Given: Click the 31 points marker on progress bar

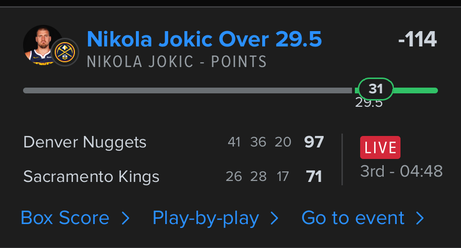Looking at the screenshot, I should (x=376, y=89).
